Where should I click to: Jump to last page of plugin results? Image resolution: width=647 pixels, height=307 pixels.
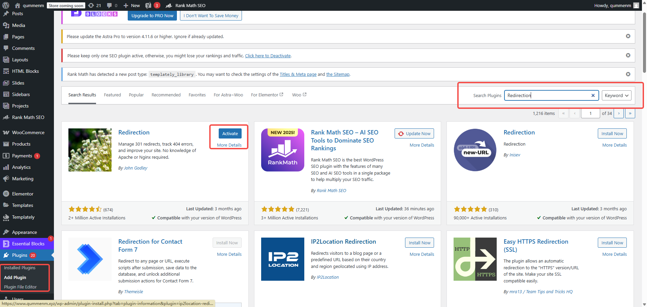click(x=630, y=114)
